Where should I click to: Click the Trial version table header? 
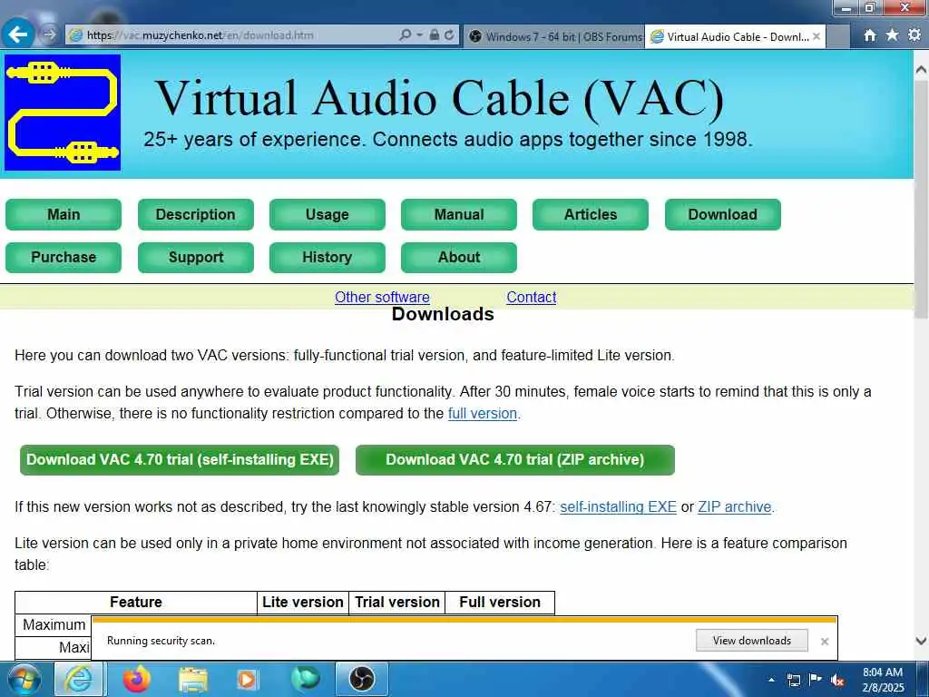(397, 603)
